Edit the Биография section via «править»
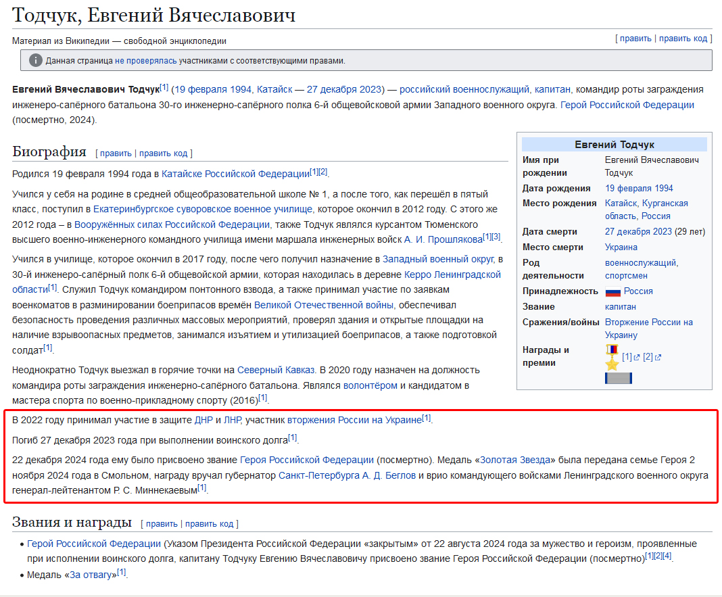This screenshot has height=597, width=722. coord(116,153)
